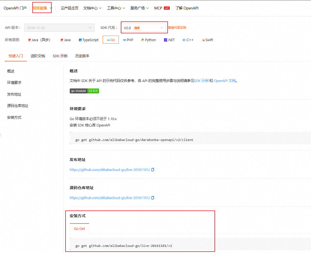This screenshot has height=253, width=311.
Task: Open the MCP menu item
Action: (x=162, y=8)
